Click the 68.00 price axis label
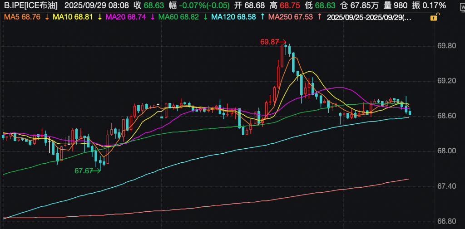This screenshot has width=465, height=229. (446, 151)
